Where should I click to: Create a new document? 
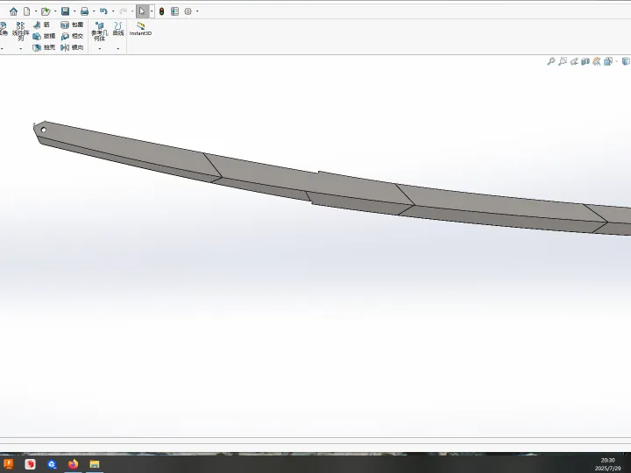pyautogui.click(x=26, y=11)
